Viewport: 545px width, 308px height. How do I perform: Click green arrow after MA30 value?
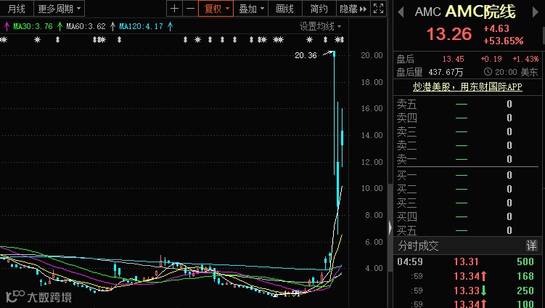60,26
